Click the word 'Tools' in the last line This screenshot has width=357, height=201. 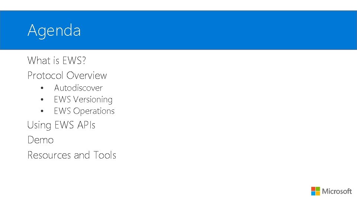click(x=105, y=155)
